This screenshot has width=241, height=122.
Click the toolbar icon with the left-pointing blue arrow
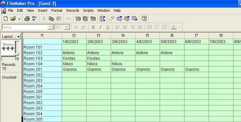pyautogui.click(x=135, y=19)
